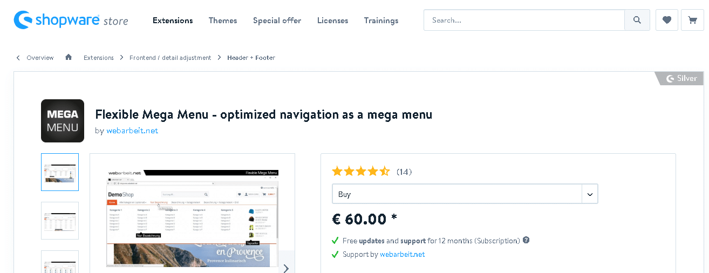Open the Extensions menu item

pos(173,21)
